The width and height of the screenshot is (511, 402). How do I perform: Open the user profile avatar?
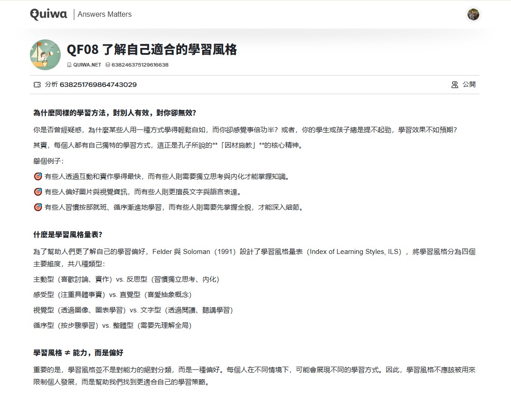point(473,14)
